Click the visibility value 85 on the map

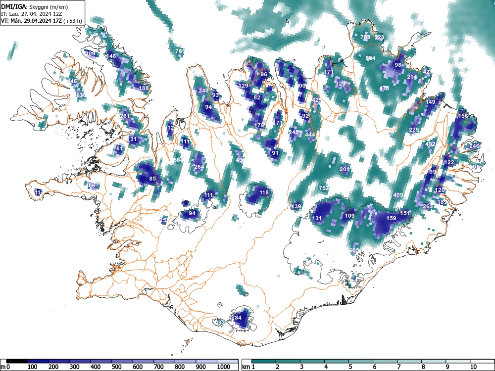coord(152,179)
